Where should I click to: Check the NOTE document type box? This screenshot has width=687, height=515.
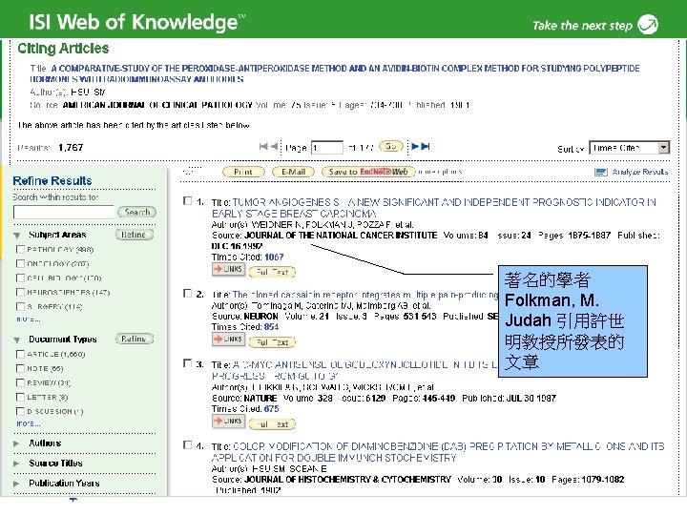click(20, 368)
